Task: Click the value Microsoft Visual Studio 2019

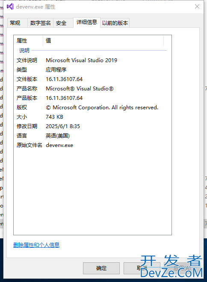Action: tap(82, 60)
